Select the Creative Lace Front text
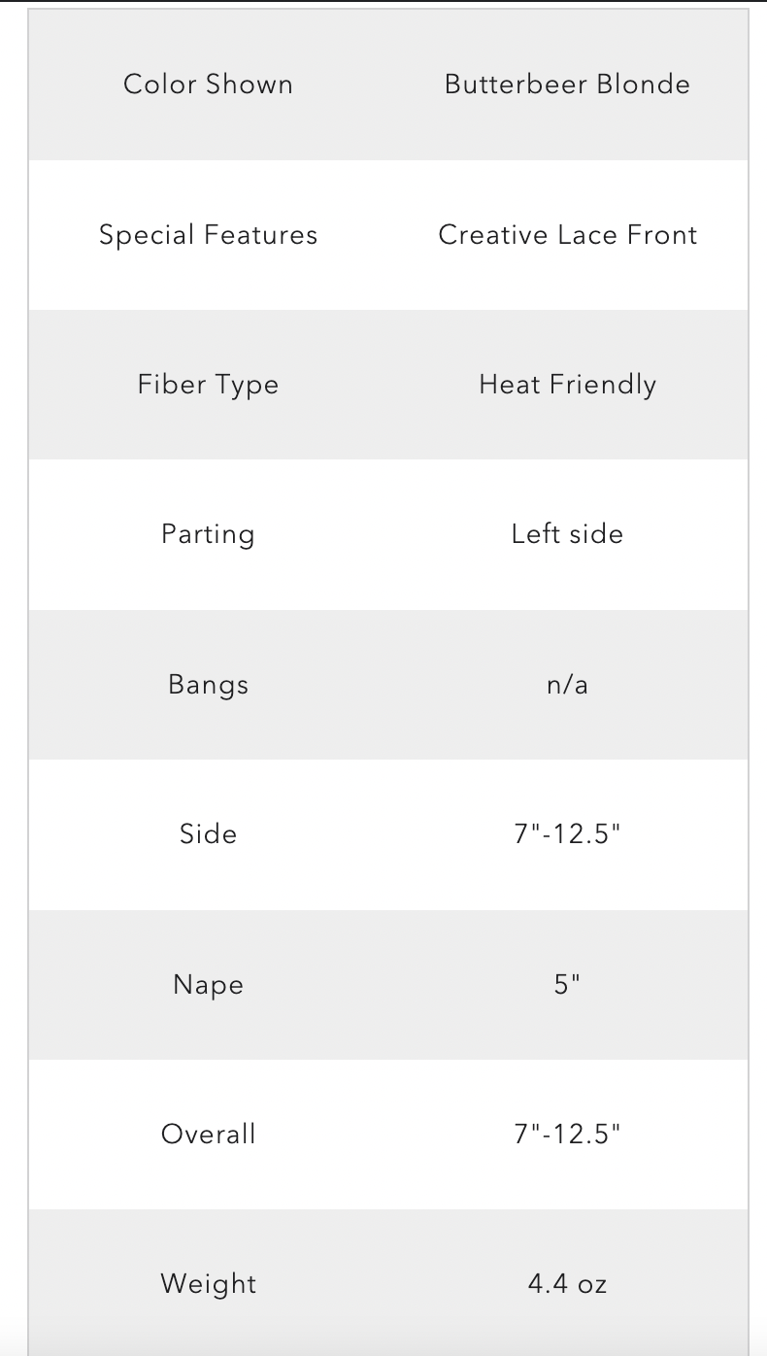 click(x=567, y=235)
